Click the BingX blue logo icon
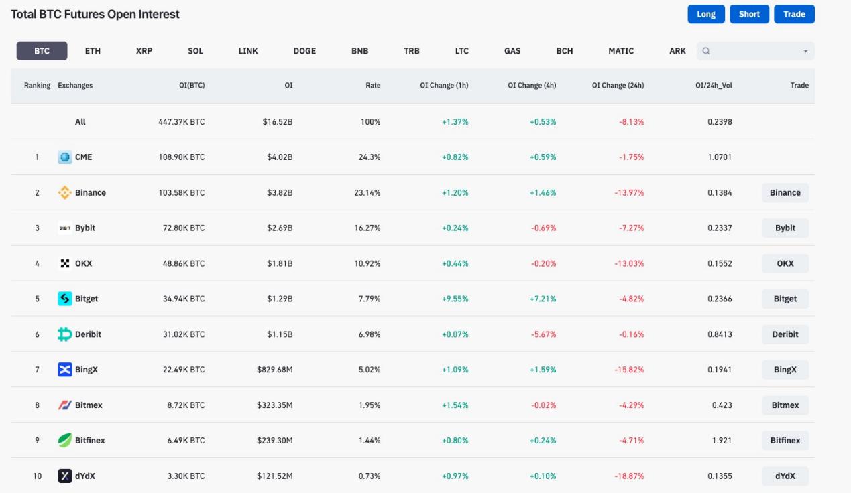 click(x=64, y=370)
